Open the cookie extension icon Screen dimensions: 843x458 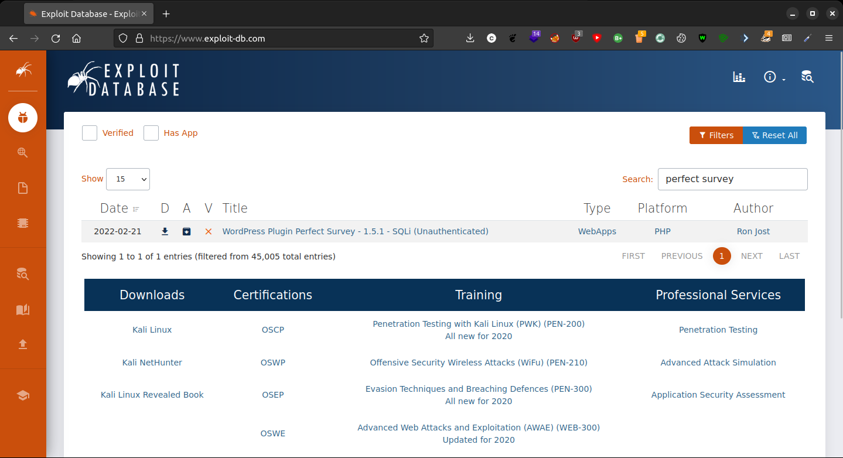(681, 38)
